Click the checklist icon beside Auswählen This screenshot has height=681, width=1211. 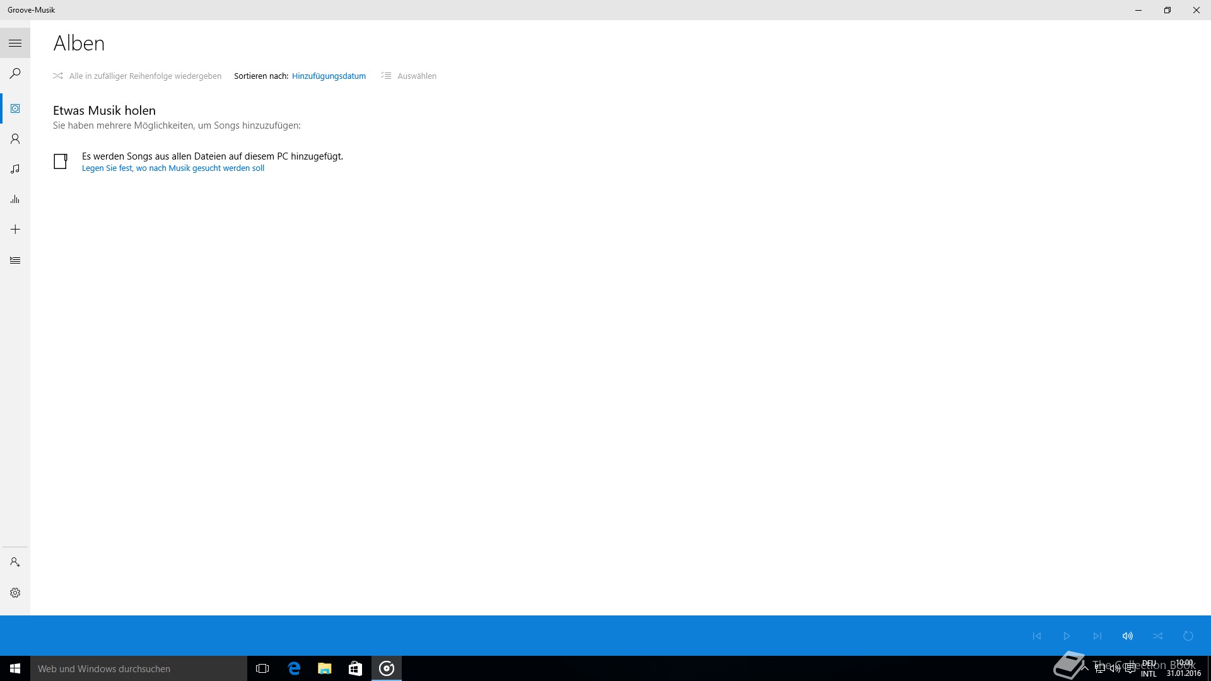[386, 76]
